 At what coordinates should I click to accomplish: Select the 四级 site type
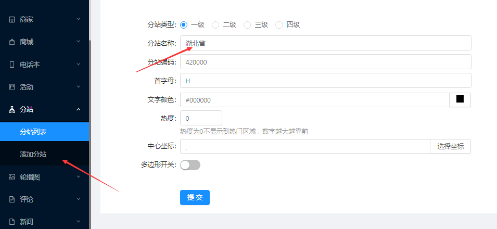(x=279, y=25)
